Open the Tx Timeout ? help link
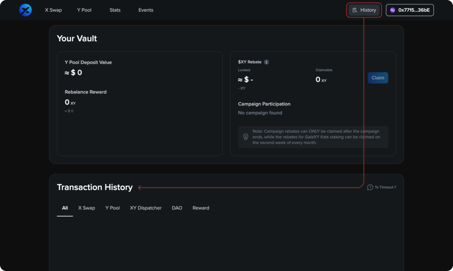The height and width of the screenshot is (271, 453). point(382,187)
